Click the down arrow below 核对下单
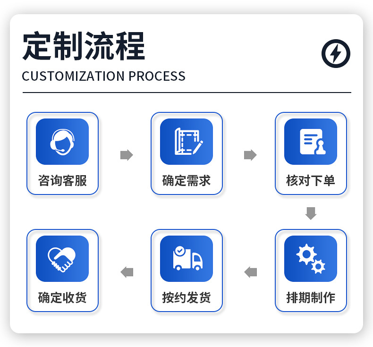The image size is (373, 347). click(x=311, y=213)
